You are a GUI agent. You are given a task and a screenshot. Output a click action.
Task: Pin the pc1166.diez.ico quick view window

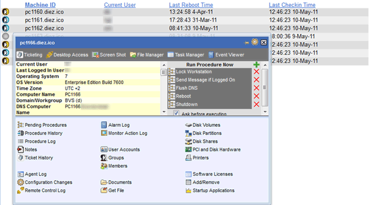pyautogui.click(x=246, y=43)
